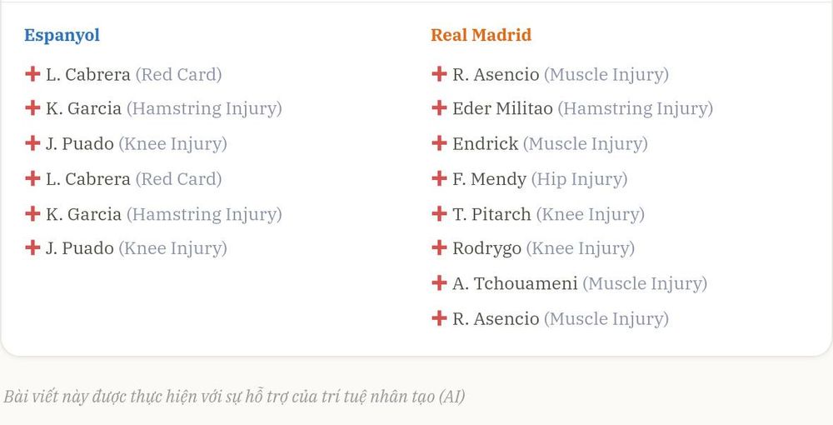This screenshot has height=425, width=833.
Task: Click red cross beside the last R. Asencio
Action: (439, 318)
